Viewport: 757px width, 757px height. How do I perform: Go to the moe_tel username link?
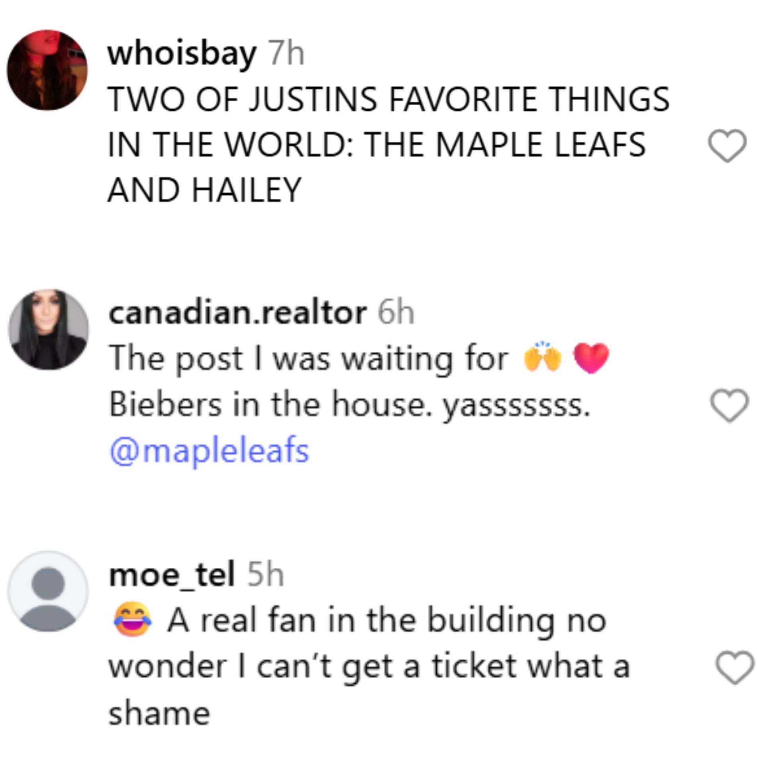[172, 575]
